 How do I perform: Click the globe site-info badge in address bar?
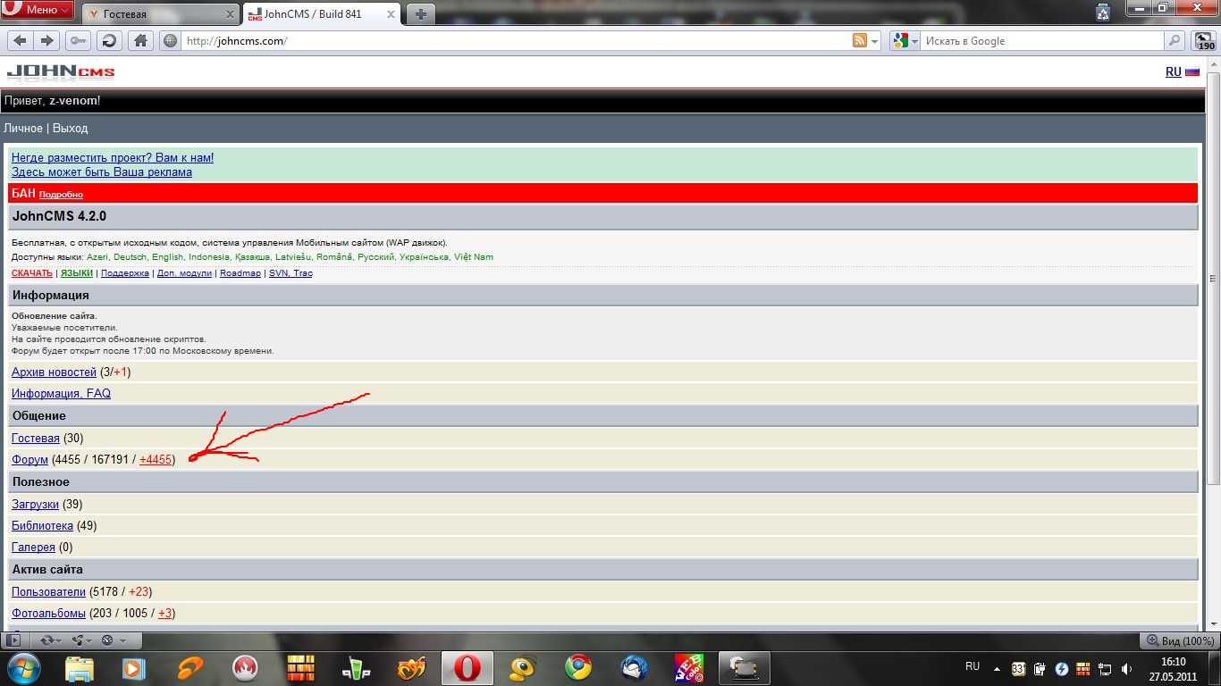(x=171, y=40)
